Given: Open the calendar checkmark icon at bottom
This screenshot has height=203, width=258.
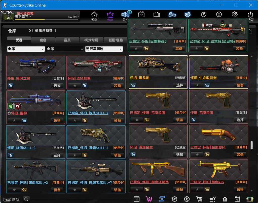Looking at the screenshot, I should point(237,199).
